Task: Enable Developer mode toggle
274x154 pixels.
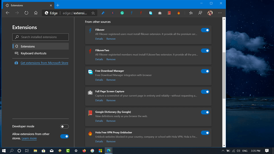Action: pos(64,126)
